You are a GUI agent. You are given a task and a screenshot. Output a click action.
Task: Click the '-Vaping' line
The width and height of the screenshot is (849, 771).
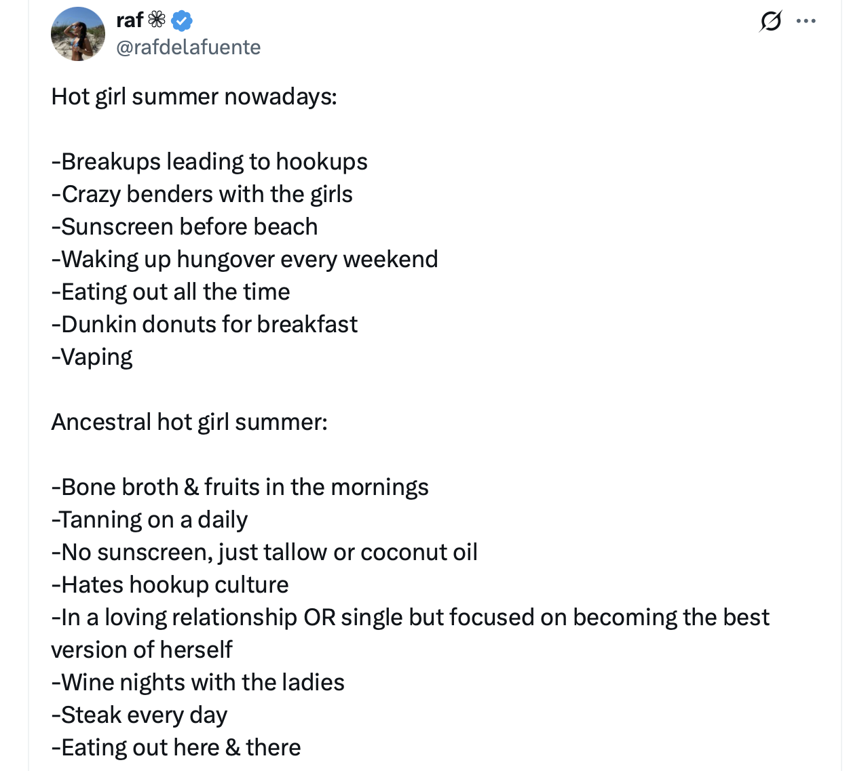coord(92,357)
